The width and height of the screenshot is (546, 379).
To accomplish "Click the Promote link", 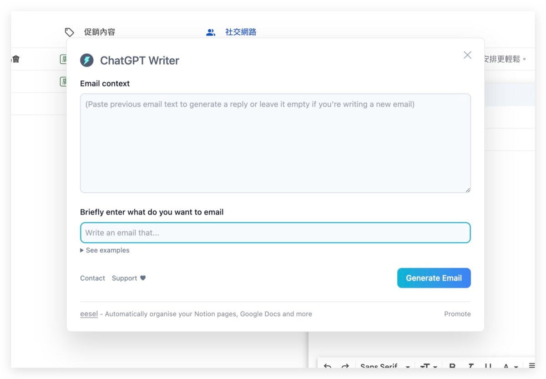I will 457,314.
